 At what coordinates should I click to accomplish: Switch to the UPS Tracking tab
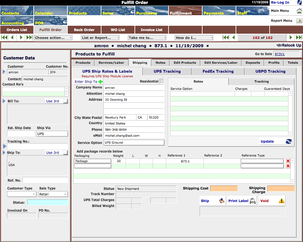click(167, 71)
